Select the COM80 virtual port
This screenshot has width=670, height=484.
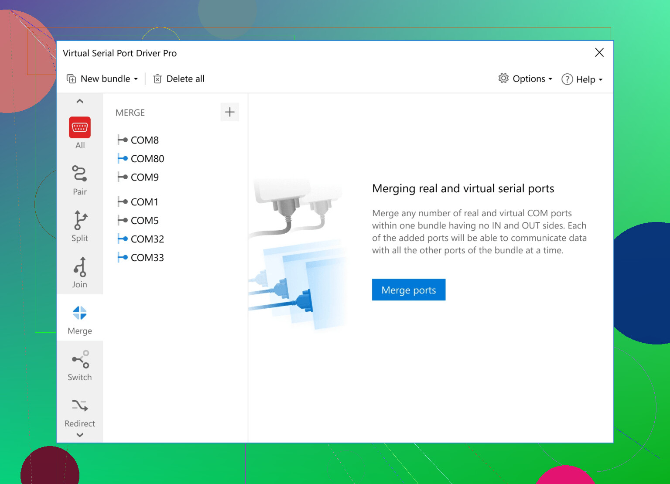pyautogui.click(x=147, y=159)
